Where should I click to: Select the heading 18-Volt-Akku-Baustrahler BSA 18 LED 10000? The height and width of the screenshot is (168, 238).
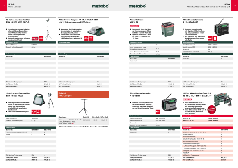coord(18,95)
